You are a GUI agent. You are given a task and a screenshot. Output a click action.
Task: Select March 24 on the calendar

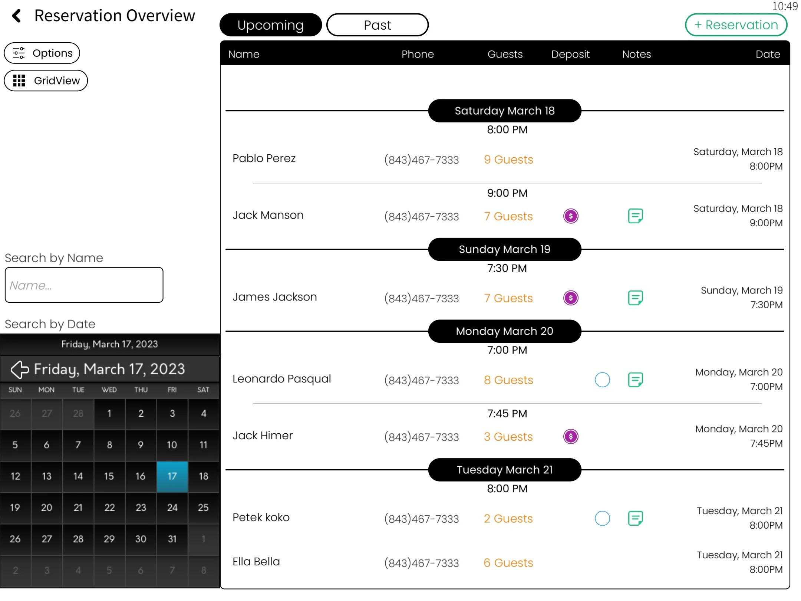(172, 508)
